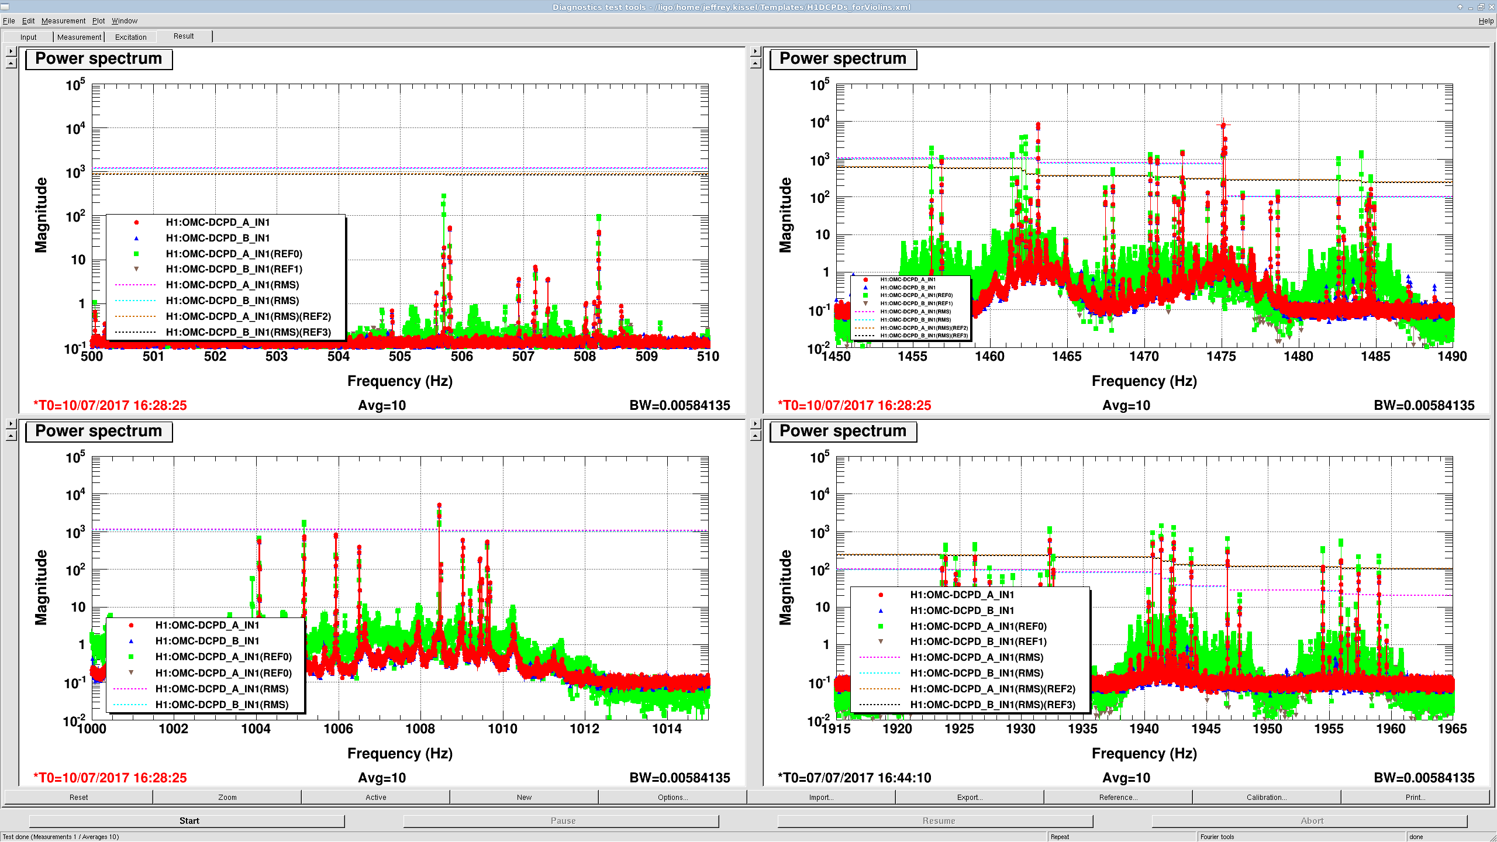
Task: Click H1:OMC-DCPD_A_IN1(RMS)(REF2) legend in 1915-1965 Hz plot
Action: pos(993,689)
